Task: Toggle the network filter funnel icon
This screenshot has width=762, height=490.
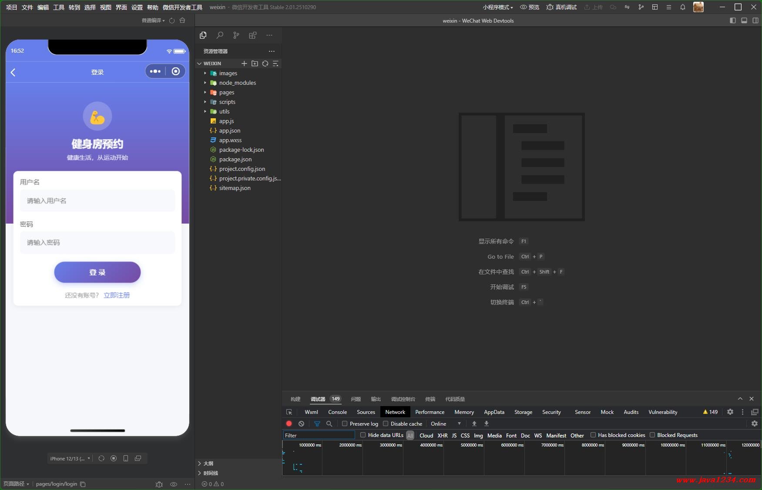Action: (x=317, y=423)
